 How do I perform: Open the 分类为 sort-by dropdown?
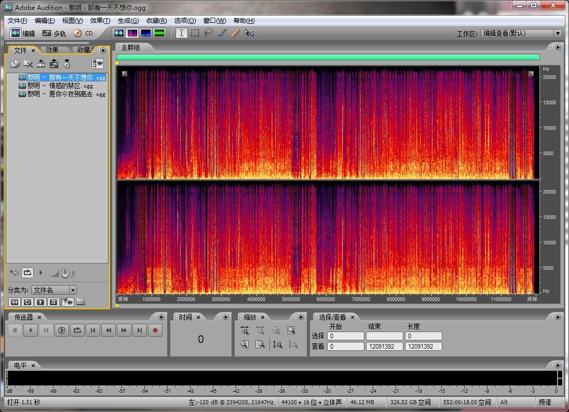[x=54, y=290]
